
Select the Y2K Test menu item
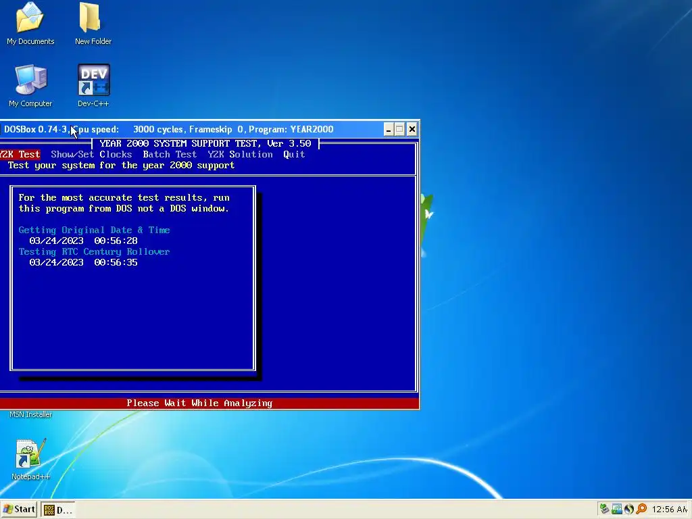(20, 154)
